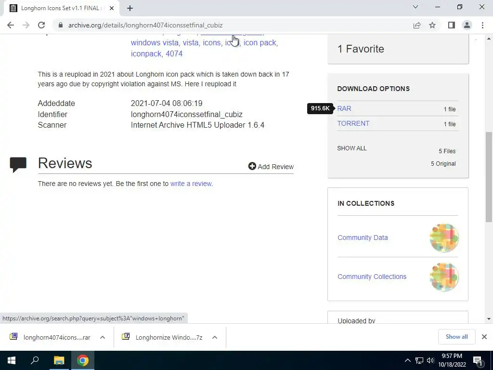Open the 'windows vista' tag link
The width and height of the screenshot is (493, 370).
[155, 42]
